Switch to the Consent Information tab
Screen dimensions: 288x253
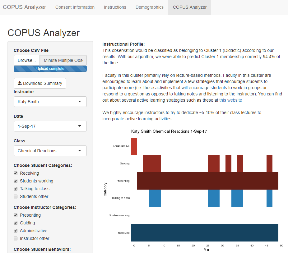point(75,7)
